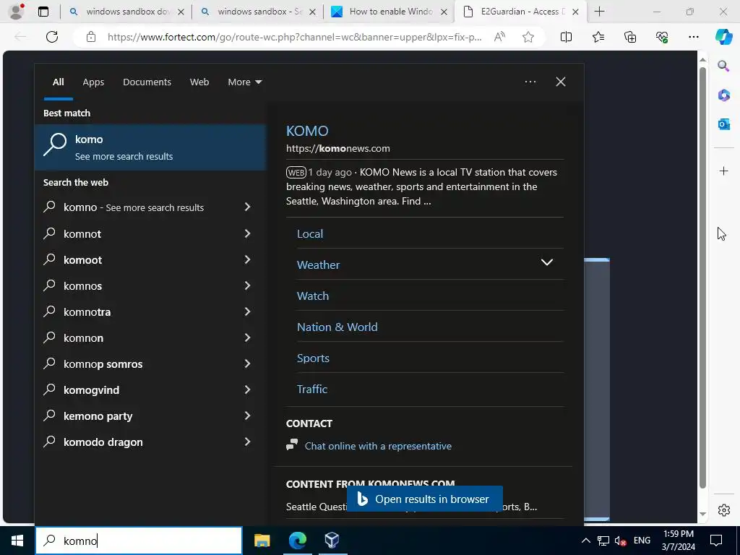Launch Copilot icon in Edge toolbar
The width and height of the screenshot is (740, 555).
click(x=723, y=37)
